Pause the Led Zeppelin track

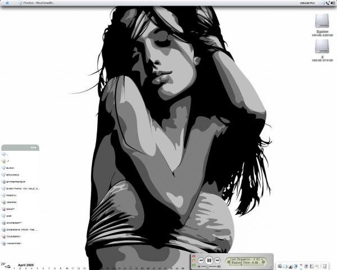209,260
